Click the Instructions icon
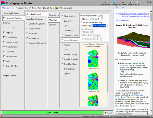This screenshot has height=118, width=153. tap(106, 2)
